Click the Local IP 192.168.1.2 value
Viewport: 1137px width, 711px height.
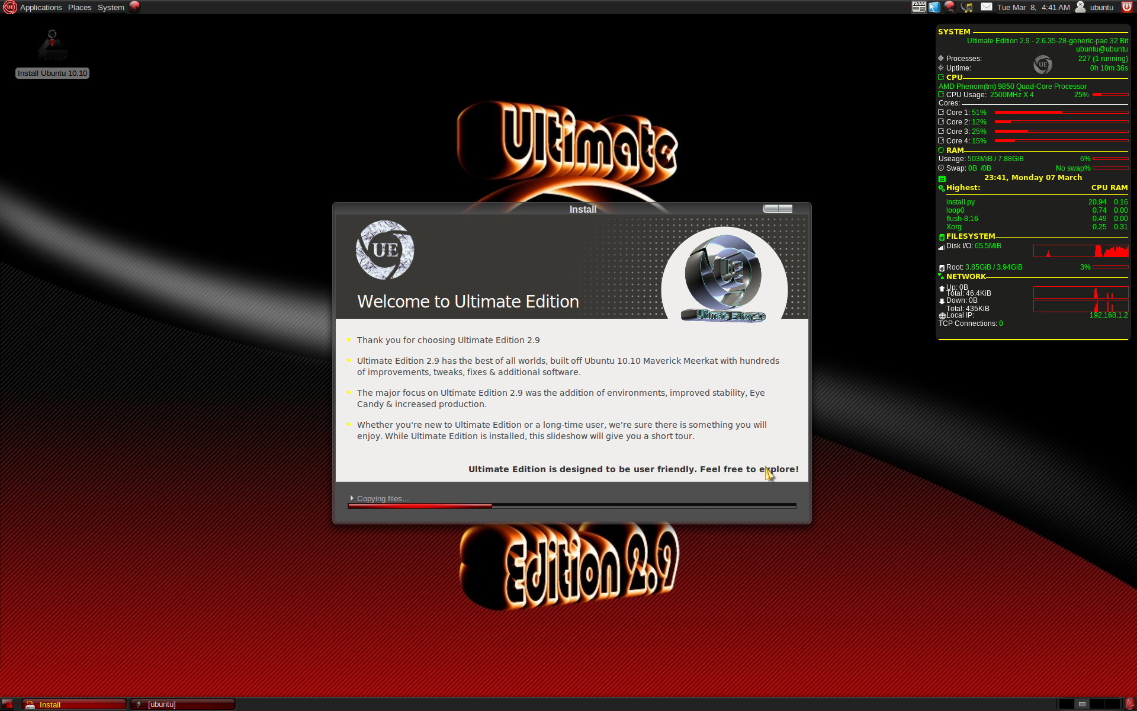[1109, 315]
